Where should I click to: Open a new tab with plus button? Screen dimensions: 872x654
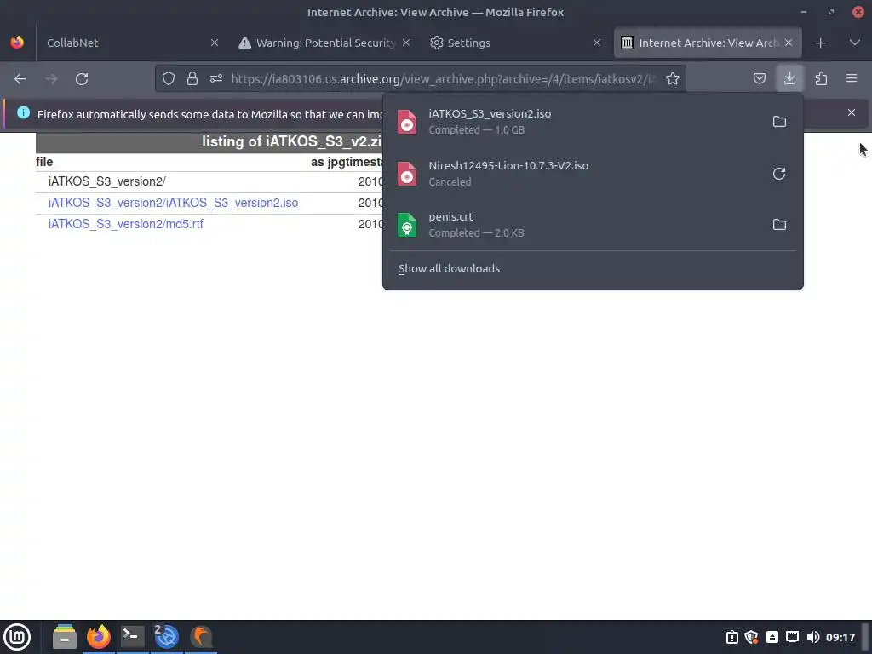coord(820,43)
